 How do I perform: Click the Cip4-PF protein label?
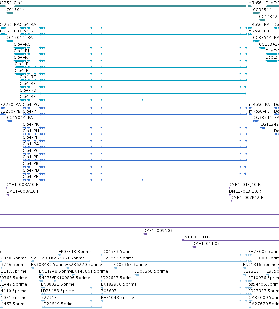[x=30, y=177]
